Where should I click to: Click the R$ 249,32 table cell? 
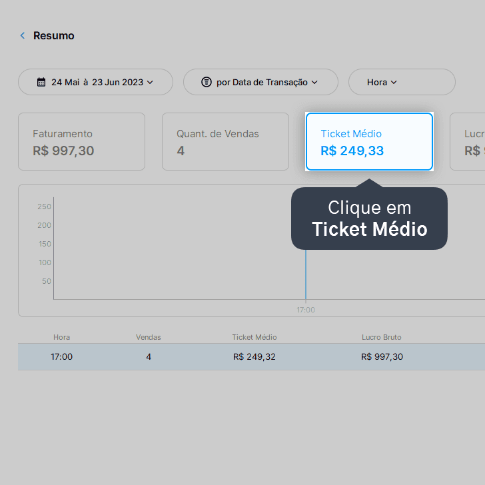coord(254,356)
